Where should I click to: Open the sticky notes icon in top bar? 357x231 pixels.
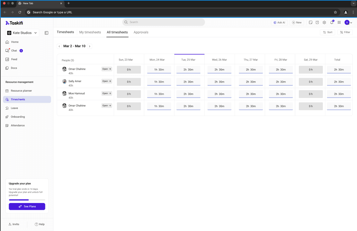tap(310, 22)
